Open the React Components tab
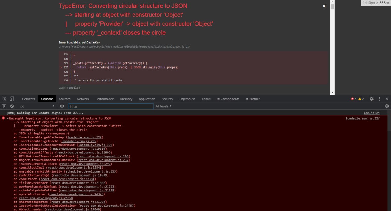This screenshot has height=211, width=391. pos(228,99)
